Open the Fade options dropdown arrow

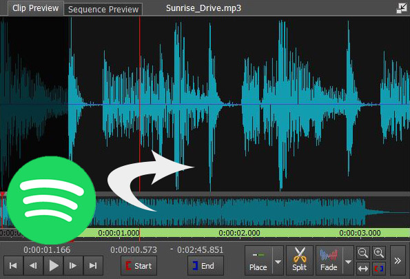coord(348,262)
